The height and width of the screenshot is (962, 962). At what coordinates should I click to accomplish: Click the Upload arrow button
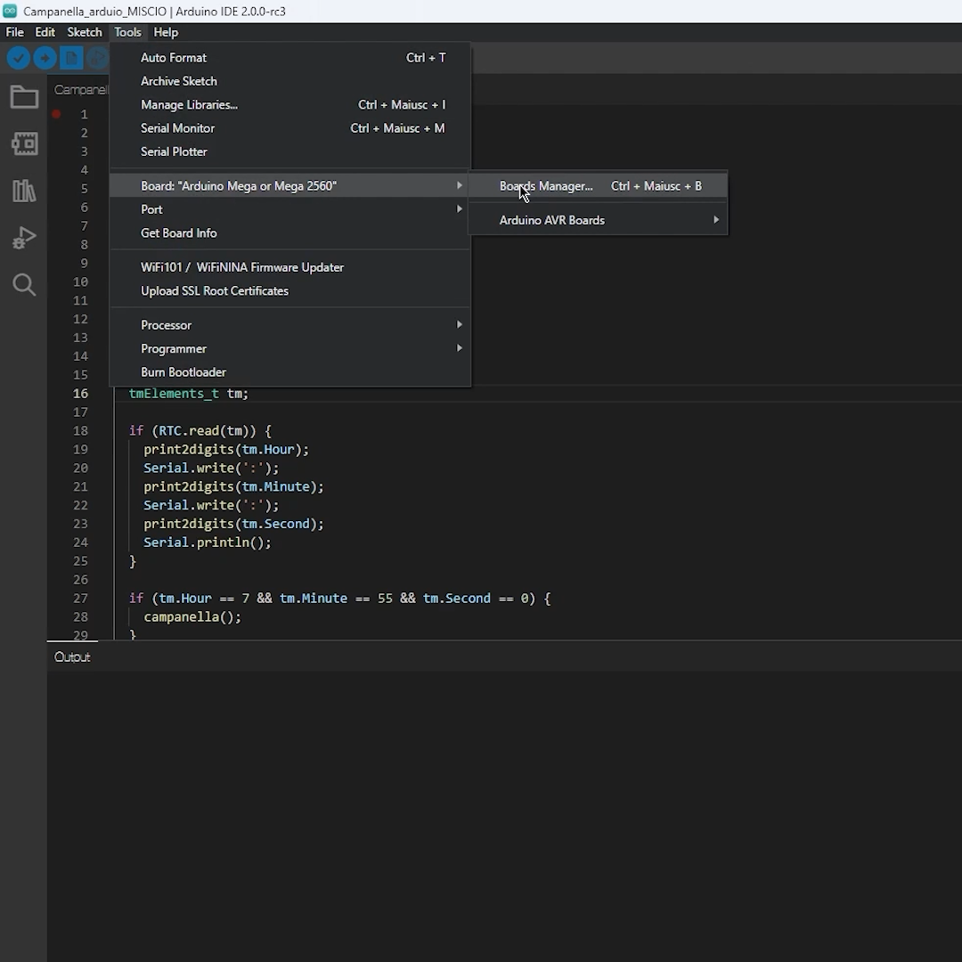pyautogui.click(x=45, y=59)
